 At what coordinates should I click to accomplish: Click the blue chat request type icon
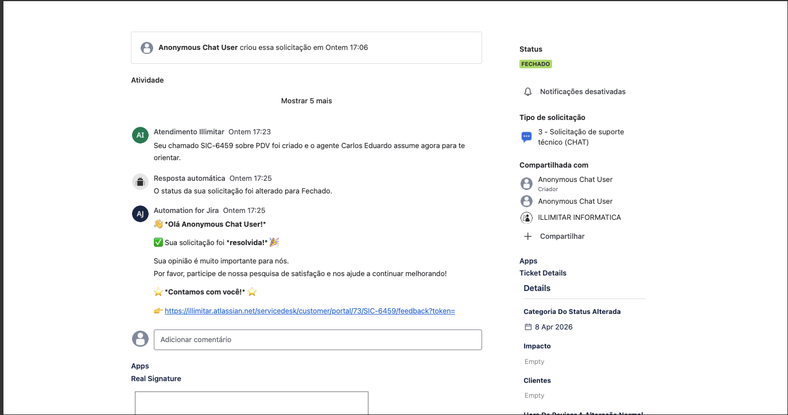(526, 137)
